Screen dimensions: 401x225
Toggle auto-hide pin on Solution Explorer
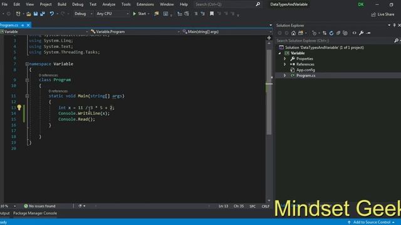tap(394, 25)
